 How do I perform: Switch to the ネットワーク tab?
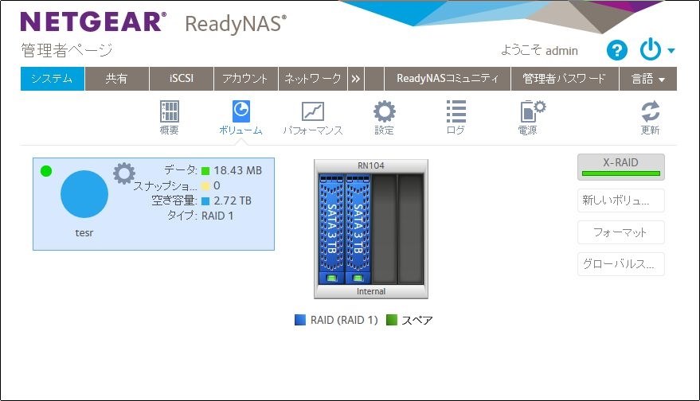tap(313, 79)
